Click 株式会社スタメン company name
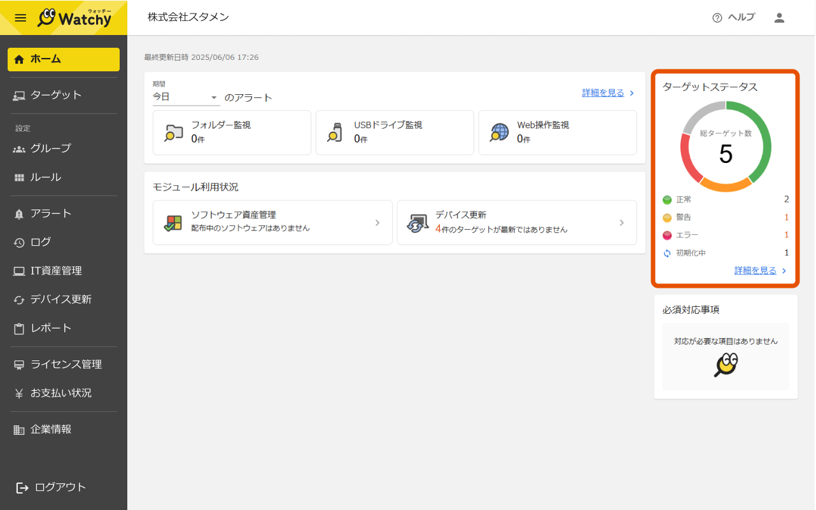This screenshot has height=510, width=816. pos(188,17)
